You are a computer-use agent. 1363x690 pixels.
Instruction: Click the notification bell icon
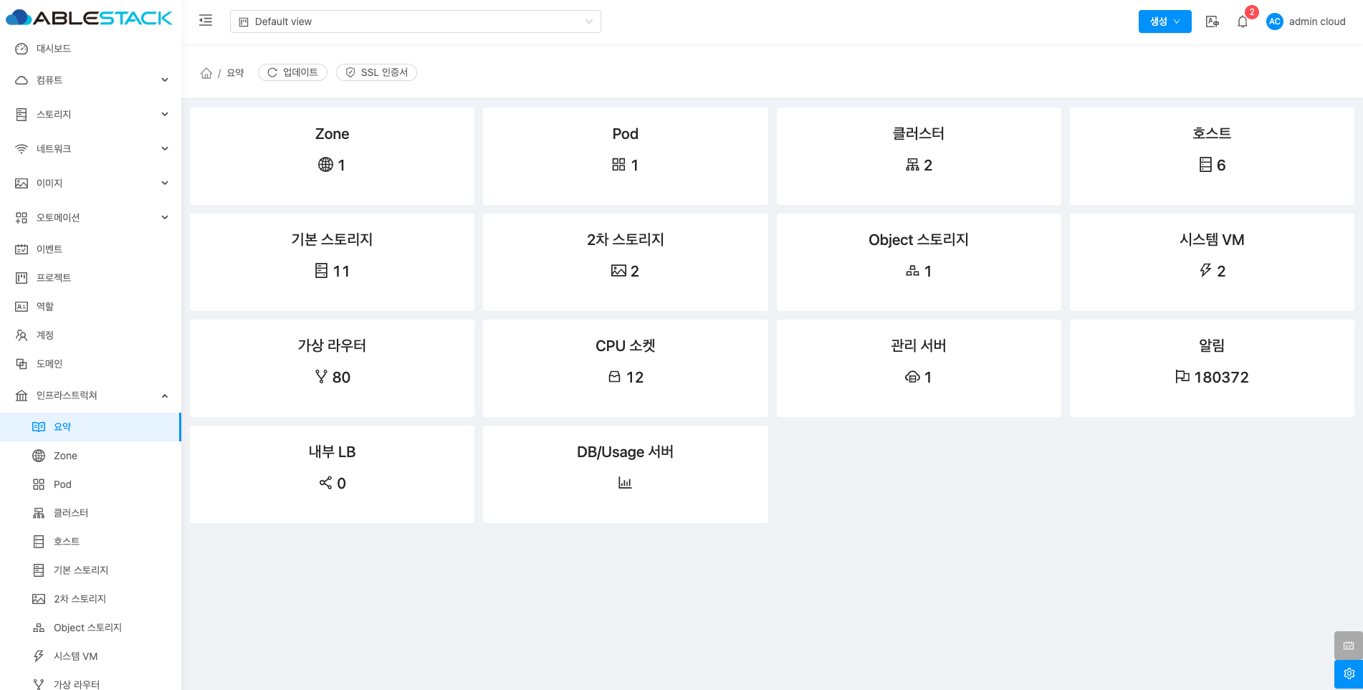point(1243,21)
